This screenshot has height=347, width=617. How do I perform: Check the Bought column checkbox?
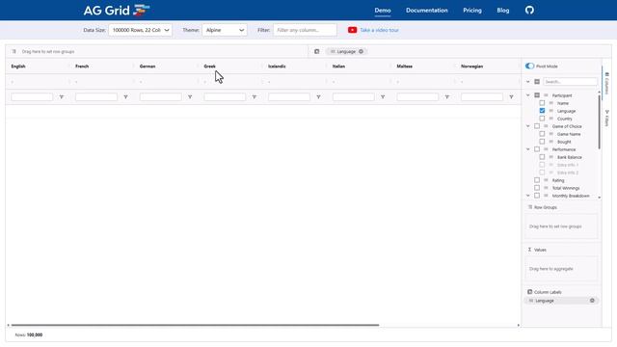pyautogui.click(x=542, y=142)
